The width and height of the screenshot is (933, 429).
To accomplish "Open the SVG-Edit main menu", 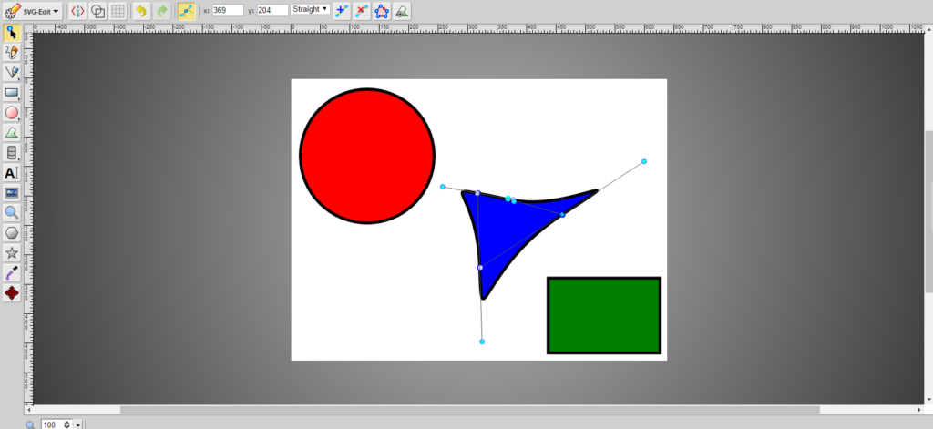I will (x=32, y=11).
